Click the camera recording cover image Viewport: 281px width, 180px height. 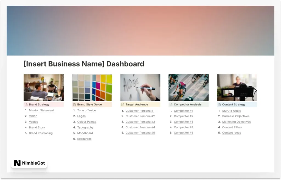tap(237, 88)
